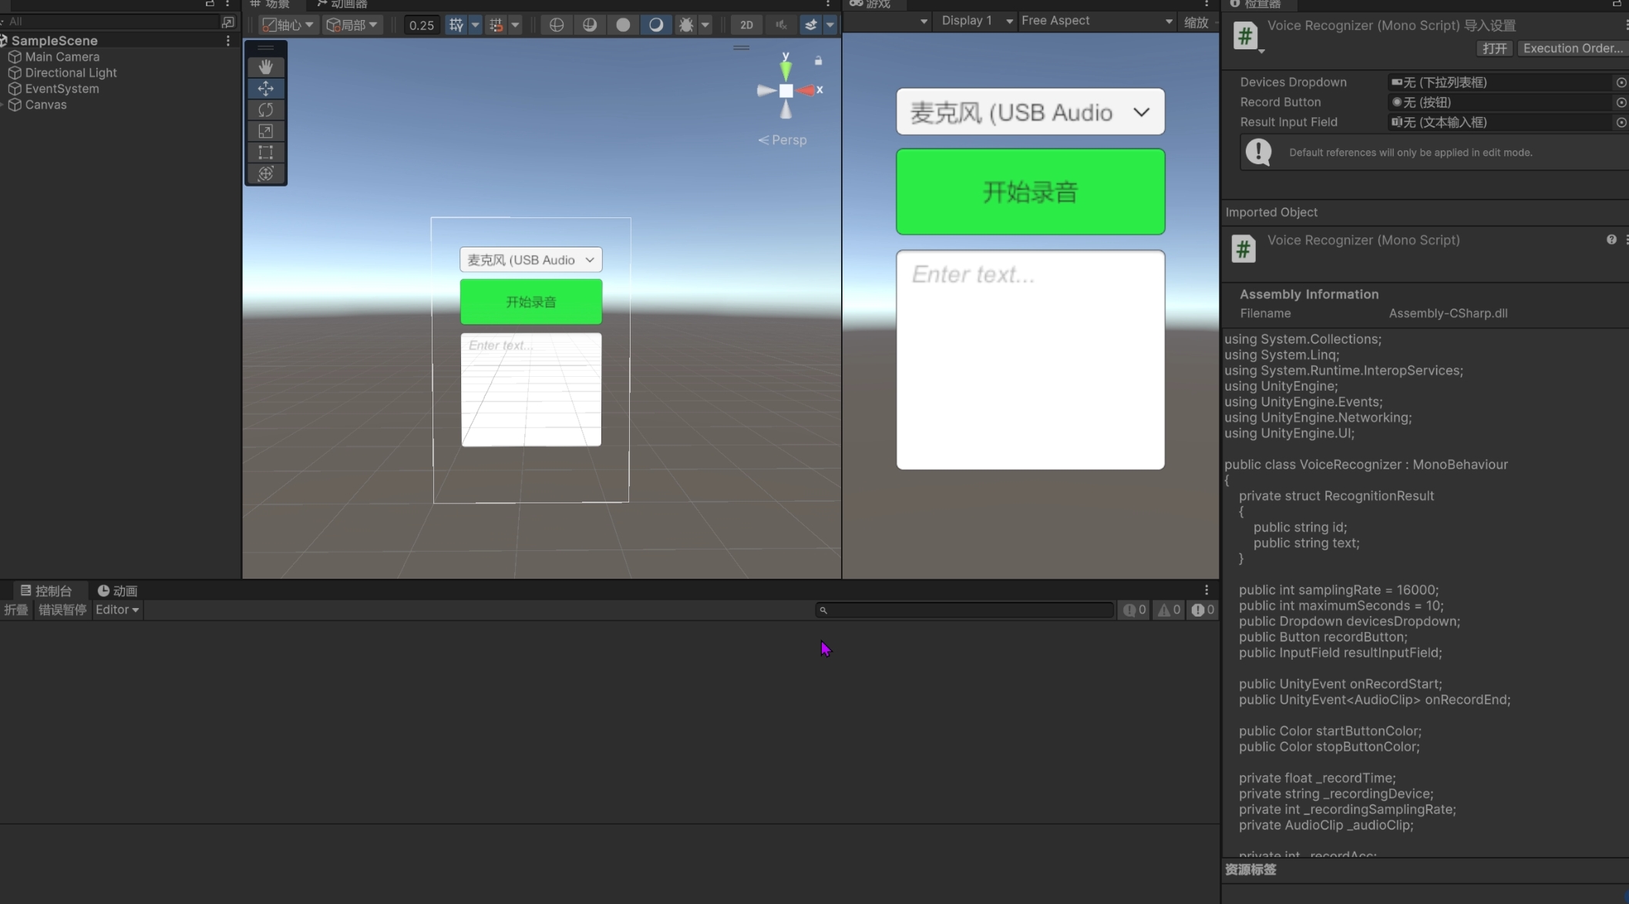The height and width of the screenshot is (904, 1629).
Task: Select Directional Light in hierarchy
Action: point(70,73)
